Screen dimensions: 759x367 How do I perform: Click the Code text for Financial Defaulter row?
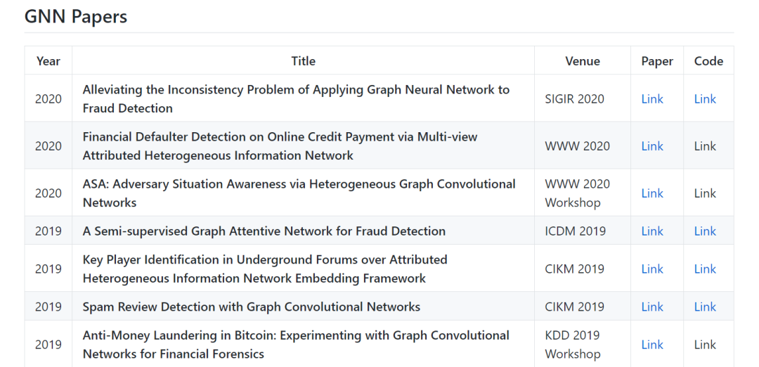tap(705, 146)
